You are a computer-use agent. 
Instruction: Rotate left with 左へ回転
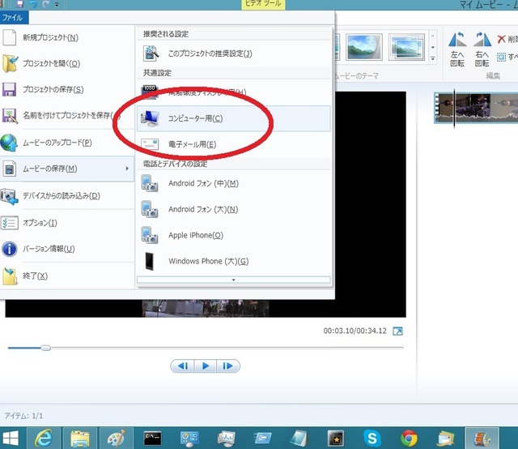click(x=457, y=49)
